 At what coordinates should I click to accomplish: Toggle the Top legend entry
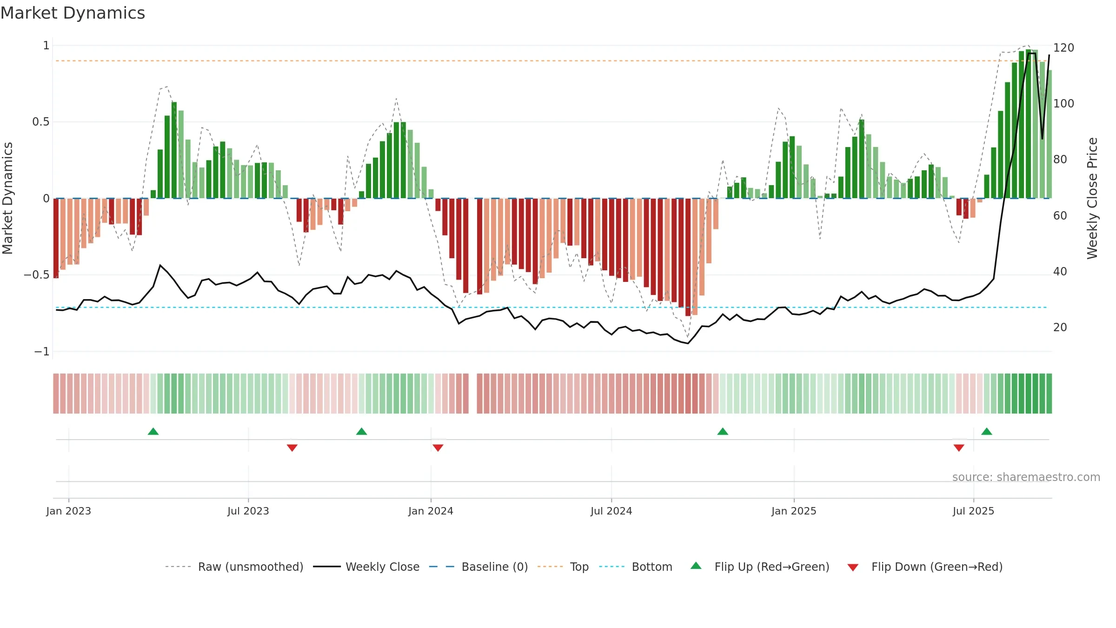click(563, 567)
